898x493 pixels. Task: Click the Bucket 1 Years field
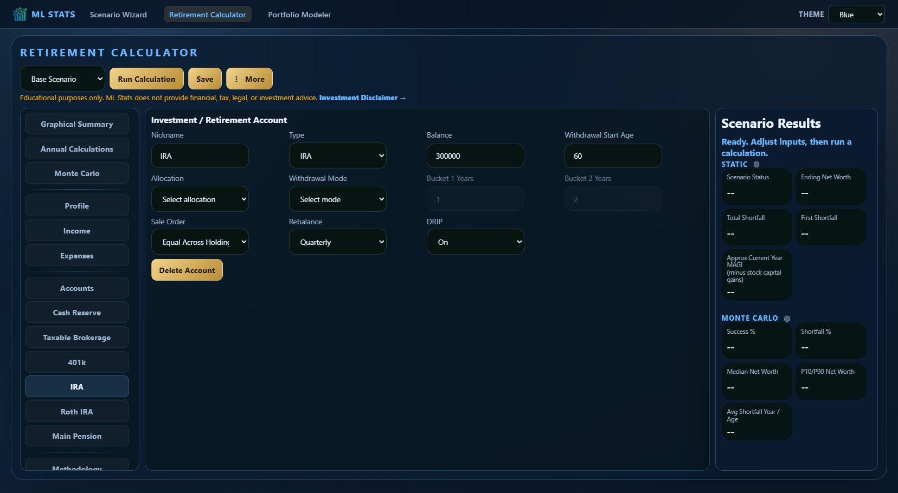476,199
